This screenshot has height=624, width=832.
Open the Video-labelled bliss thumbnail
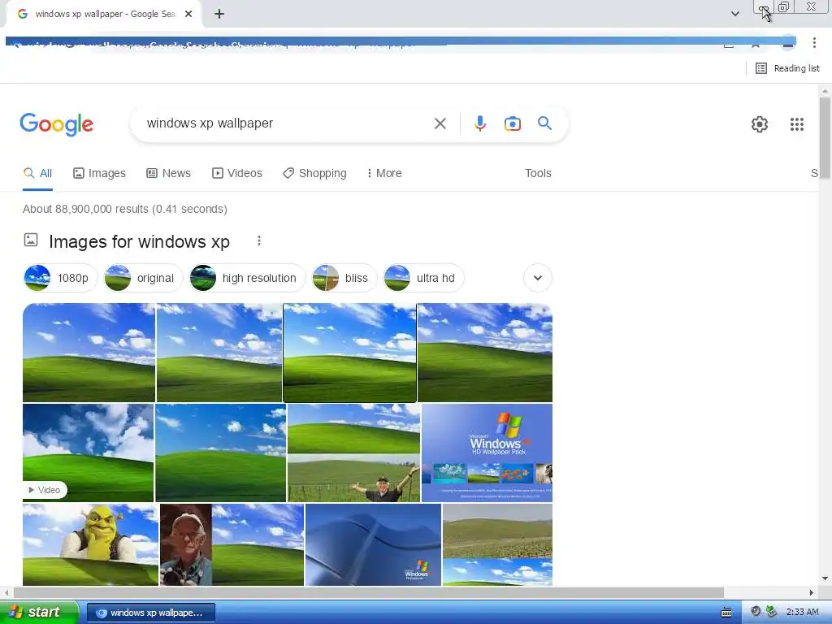coord(88,453)
